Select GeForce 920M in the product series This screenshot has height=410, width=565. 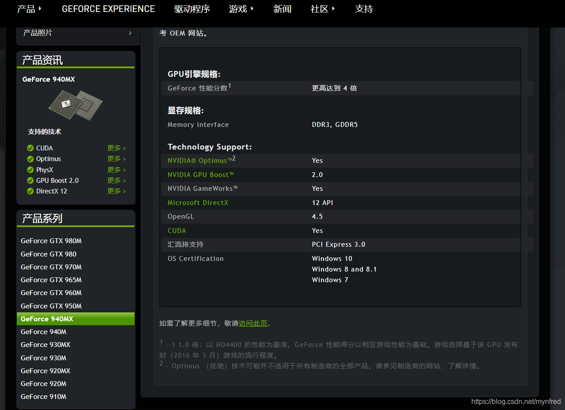[43, 384]
